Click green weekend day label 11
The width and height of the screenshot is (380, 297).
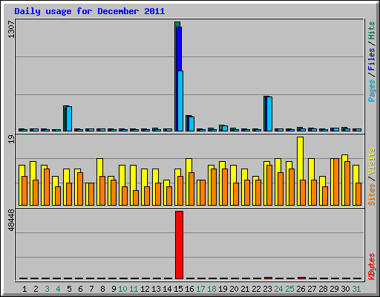134,289
